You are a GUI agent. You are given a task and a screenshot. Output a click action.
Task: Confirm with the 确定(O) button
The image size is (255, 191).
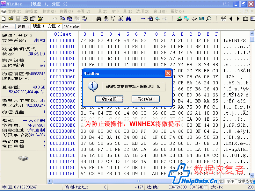tap(109, 99)
